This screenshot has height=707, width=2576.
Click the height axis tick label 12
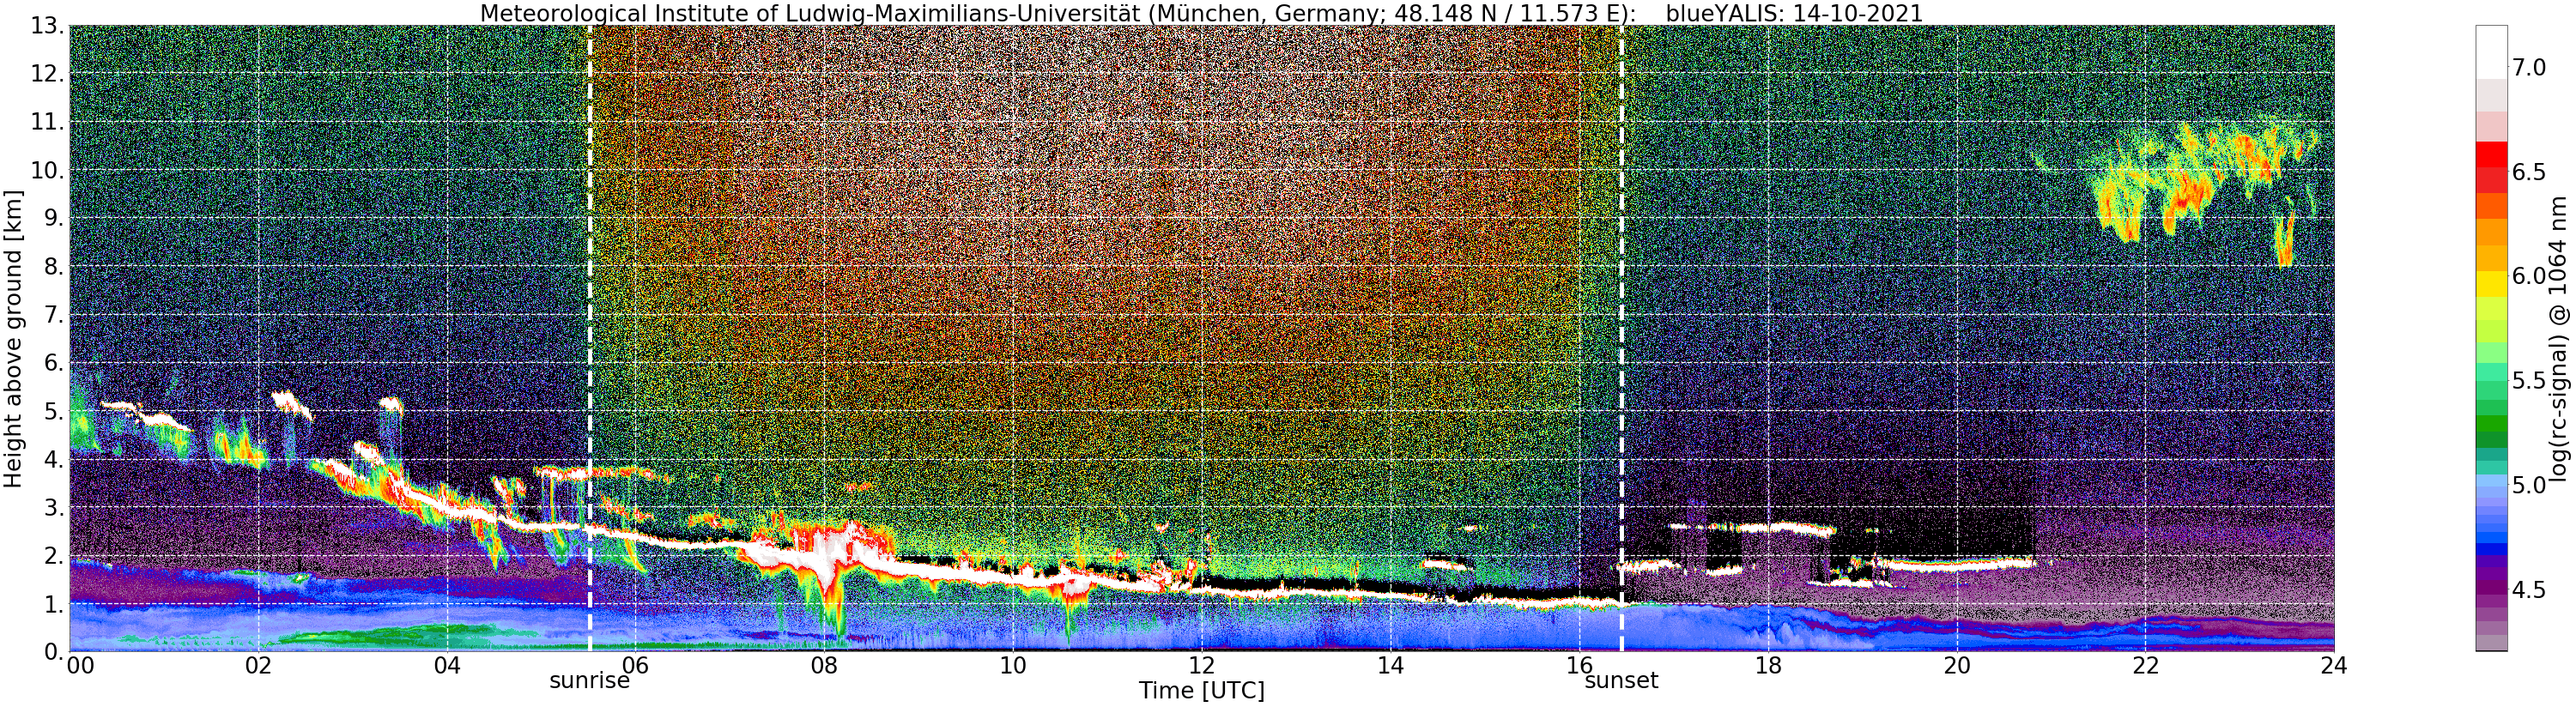[48, 74]
